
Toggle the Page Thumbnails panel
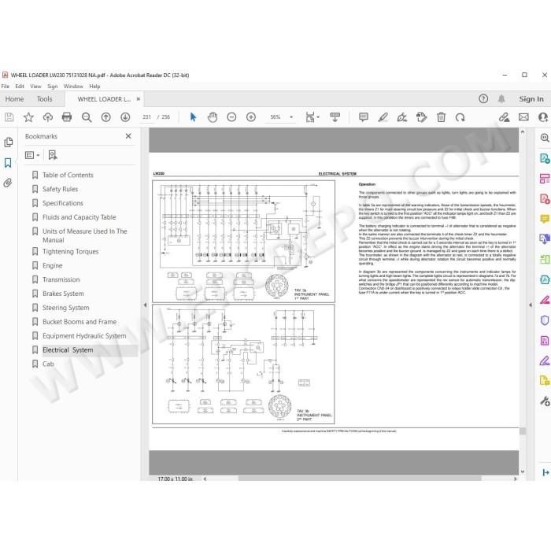coord(8,142)
